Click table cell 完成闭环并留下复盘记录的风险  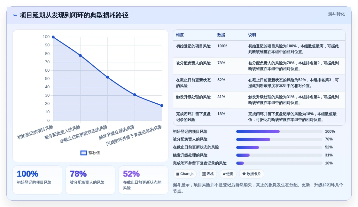point(193,117)
